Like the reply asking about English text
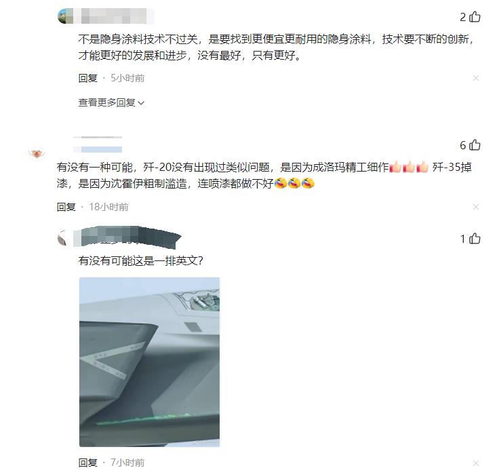The width and height of the screenshot is (497, 470). coord(475,239)
